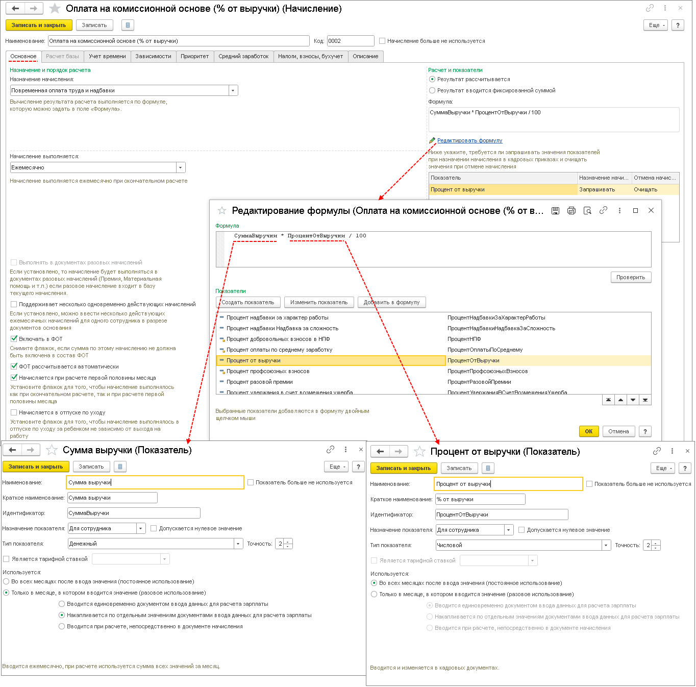Viewport: 696px width, 687px height.
Task: Select Результат вводится фиксированной суммой option
Action: [432, 90]
